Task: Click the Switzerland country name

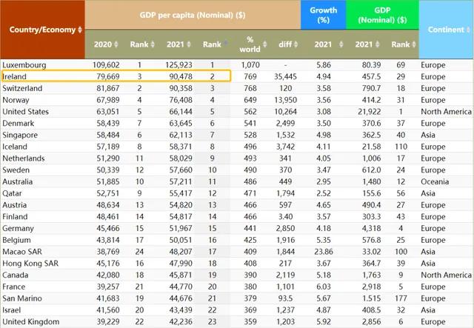Action: 23,87
